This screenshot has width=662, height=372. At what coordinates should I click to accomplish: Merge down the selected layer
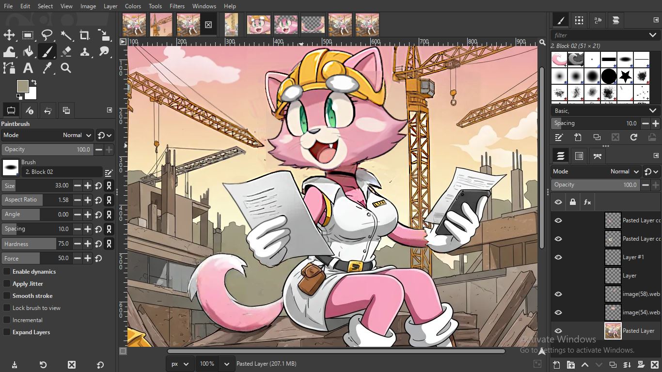pos(627,365)
